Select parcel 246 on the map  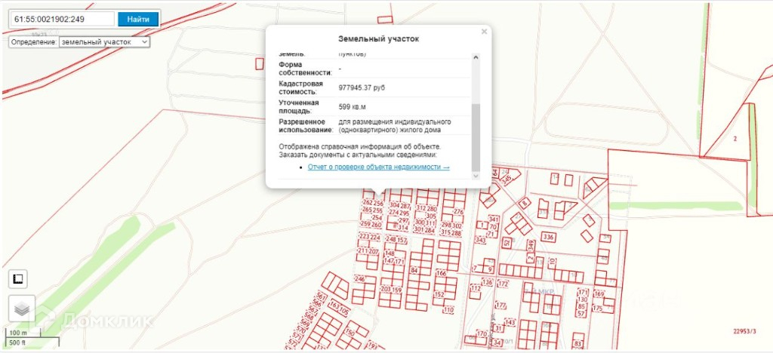click(x=360, y=279)
